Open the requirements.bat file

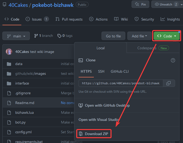point(29,141)
